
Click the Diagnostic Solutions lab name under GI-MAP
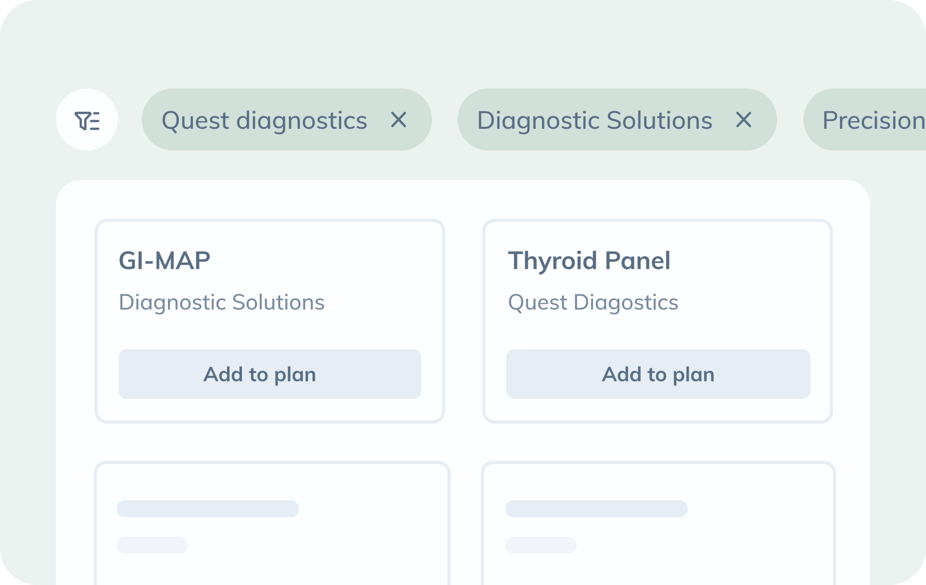[222, 303]
